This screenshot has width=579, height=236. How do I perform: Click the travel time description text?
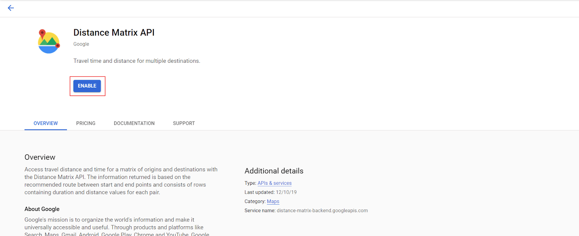pyautogui.click(x=136, y=61)
